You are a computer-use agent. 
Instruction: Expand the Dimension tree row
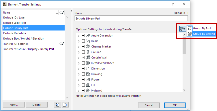(79, 69)
